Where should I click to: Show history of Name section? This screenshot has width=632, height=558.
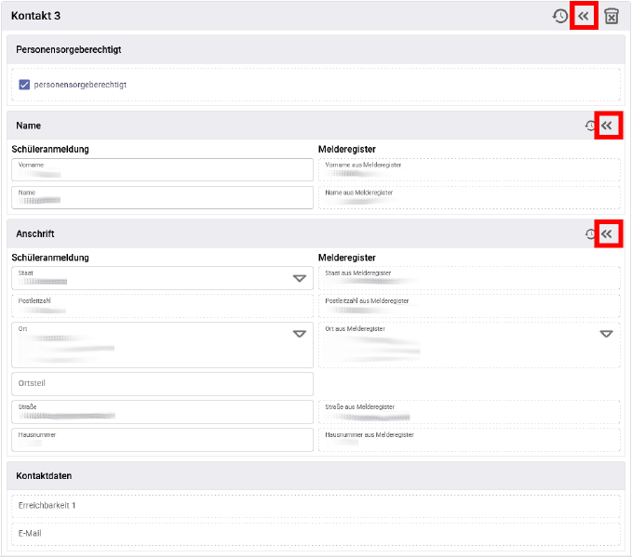(590, 126)
